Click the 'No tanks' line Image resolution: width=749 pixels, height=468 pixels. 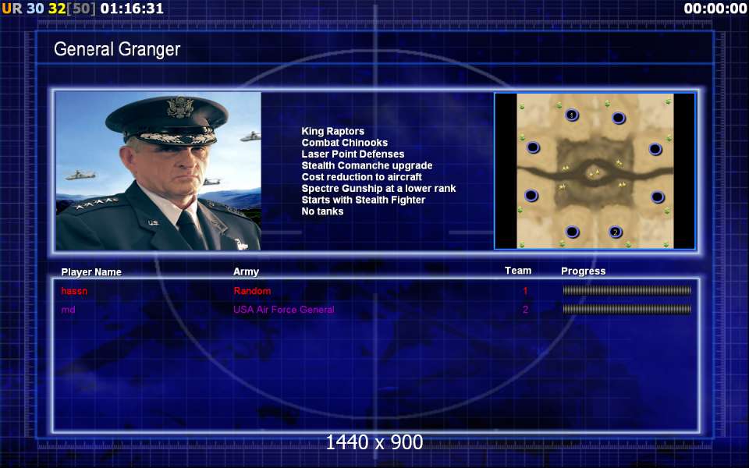322,211
